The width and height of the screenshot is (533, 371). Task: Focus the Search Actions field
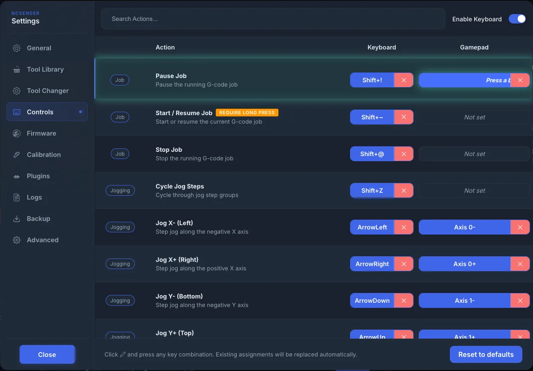(273, 19)
